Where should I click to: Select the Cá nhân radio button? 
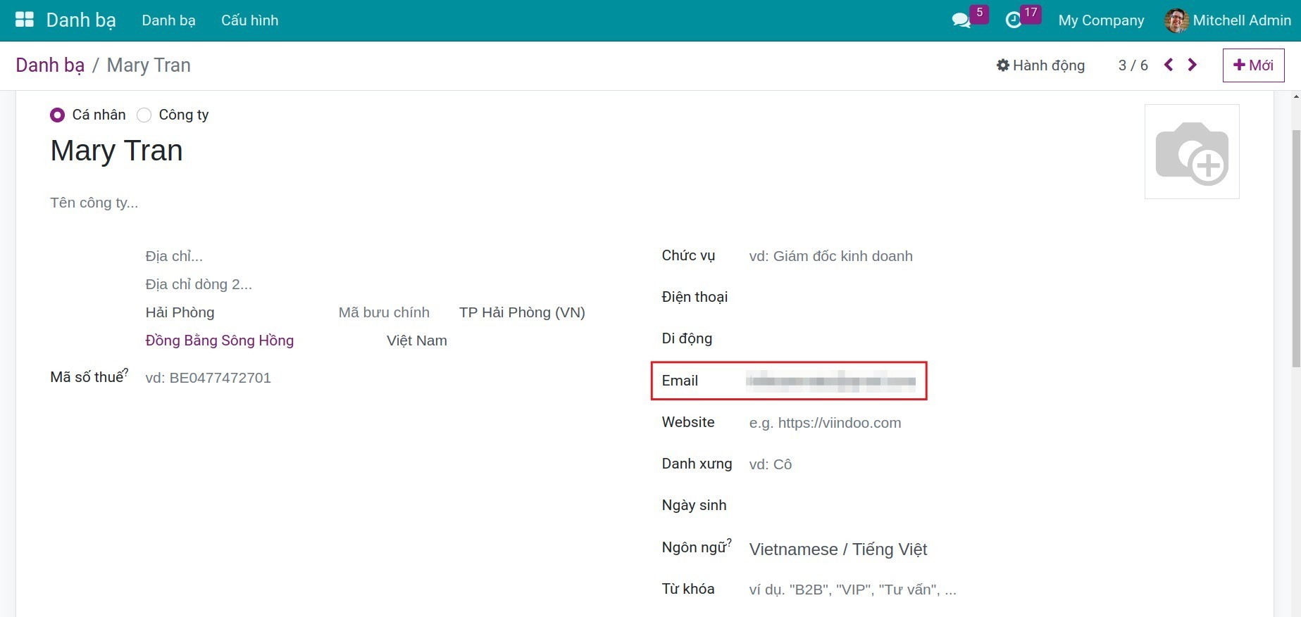(58, 115)
